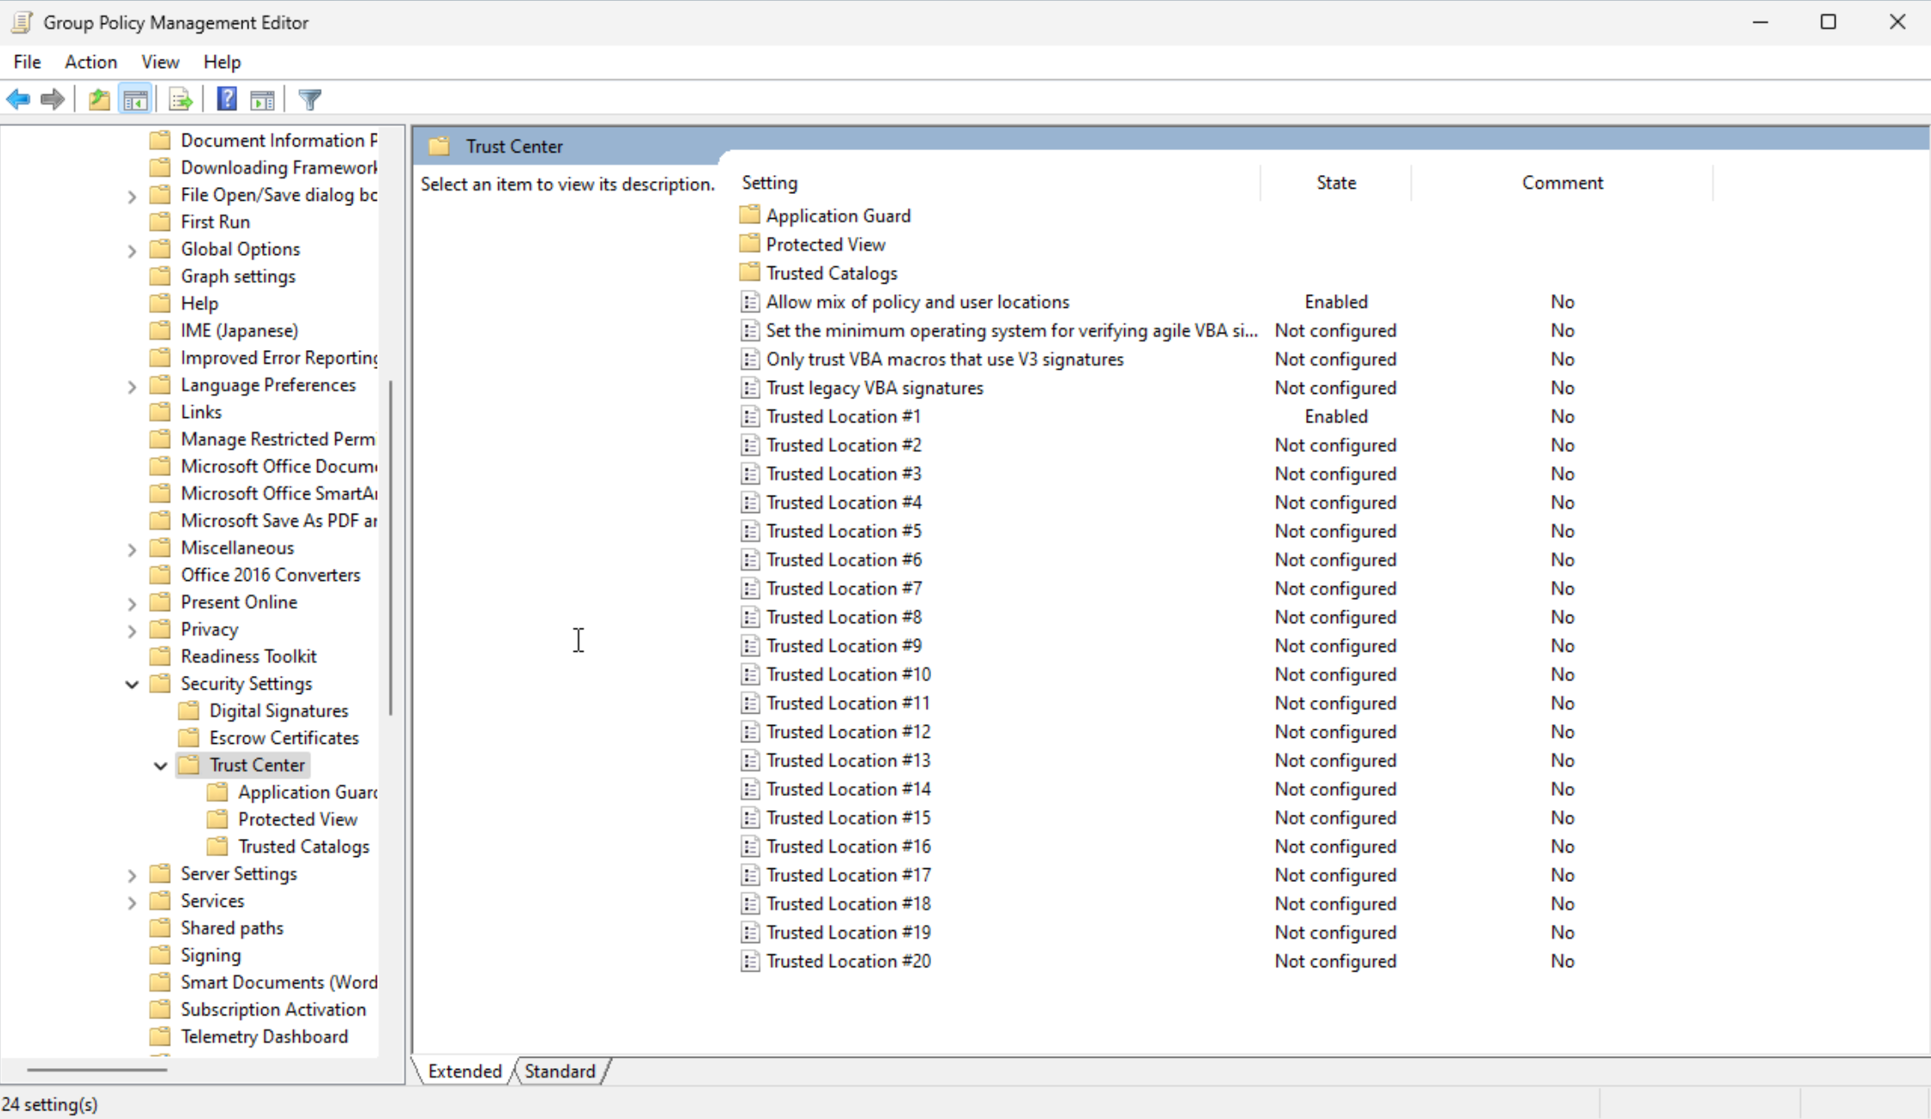Expand the Global Options tree node
Screen dimensions: 1931x1119
(132, 251)
